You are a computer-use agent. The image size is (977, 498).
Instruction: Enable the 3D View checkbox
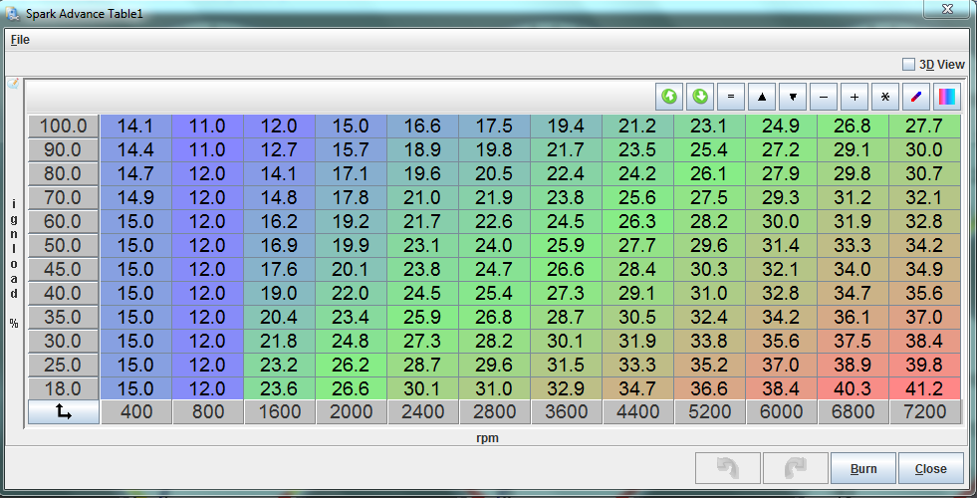tap(908, 64)
